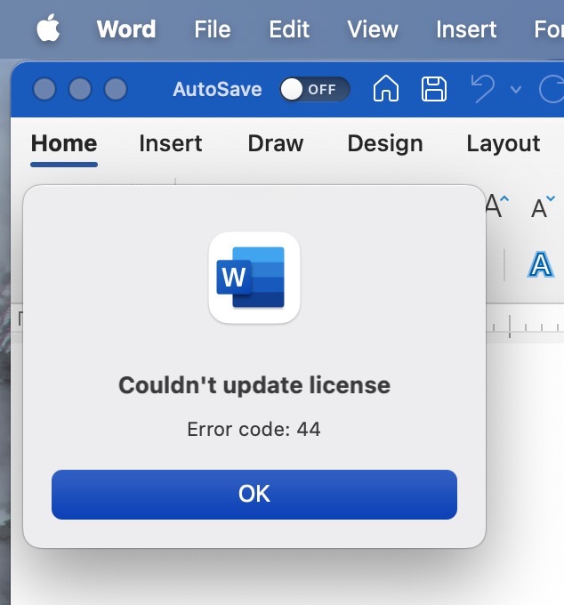This screenshot has width=564, height=605.
Task: Switch to the Insert ribbon tab
Action: click(171, 143)
